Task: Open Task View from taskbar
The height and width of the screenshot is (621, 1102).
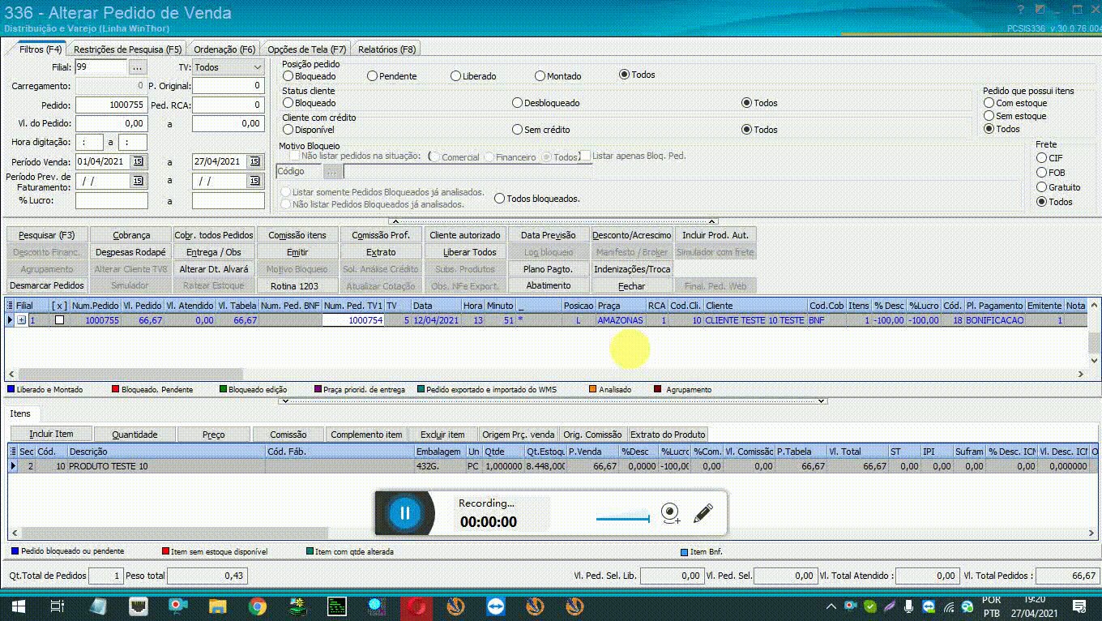Action: [58, 606]
